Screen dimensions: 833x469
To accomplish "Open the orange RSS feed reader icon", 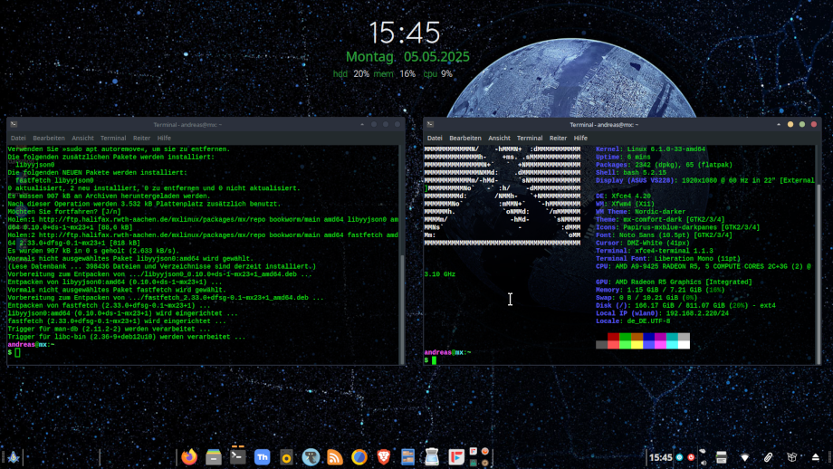I will [x=335, y=457].
